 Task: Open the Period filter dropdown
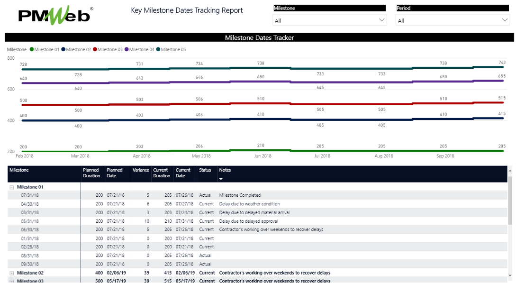click(x=453, y=20)
